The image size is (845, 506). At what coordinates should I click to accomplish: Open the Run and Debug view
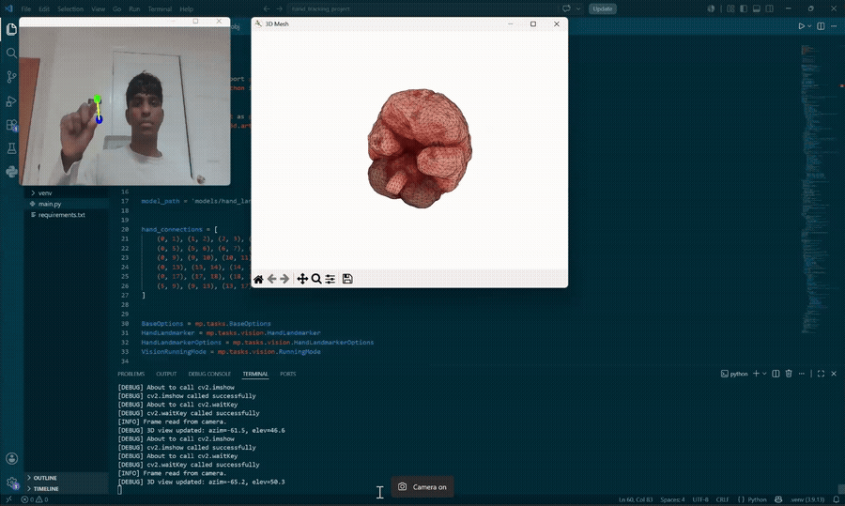coord(11,101)
